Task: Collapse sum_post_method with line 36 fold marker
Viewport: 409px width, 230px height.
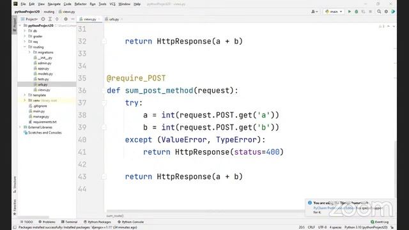Action: [104, 91]
